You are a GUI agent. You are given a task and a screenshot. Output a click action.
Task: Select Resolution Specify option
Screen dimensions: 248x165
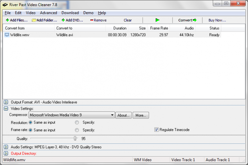coord(77,122)
